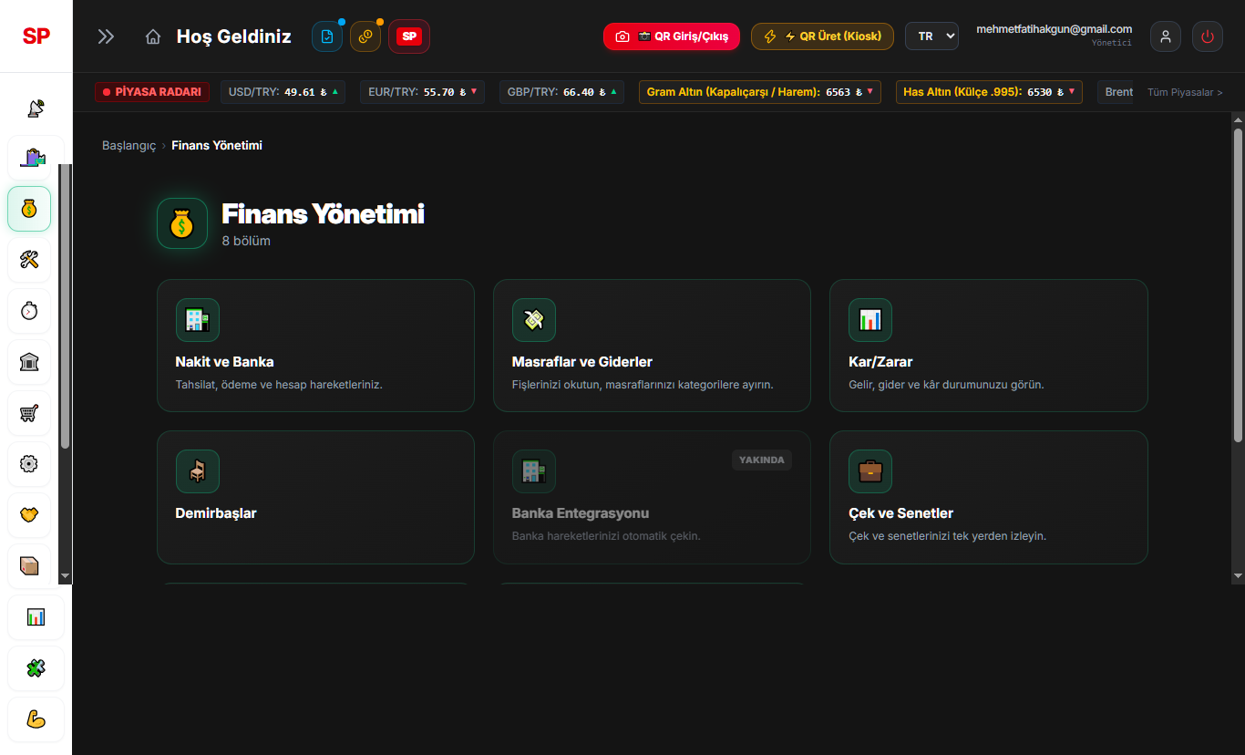Click the sidebar scrollbar down arrow
The height and width of the screenshot is (755, 1245).
(65, 576)
